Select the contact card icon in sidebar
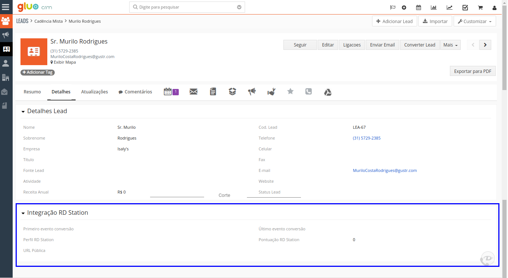Screen dimensions: 508x278 [6, 49]
